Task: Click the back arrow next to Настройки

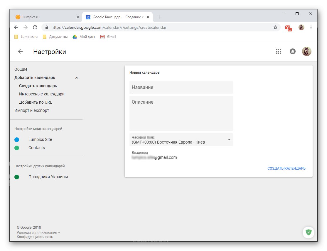Action: (x=20, y=51)
